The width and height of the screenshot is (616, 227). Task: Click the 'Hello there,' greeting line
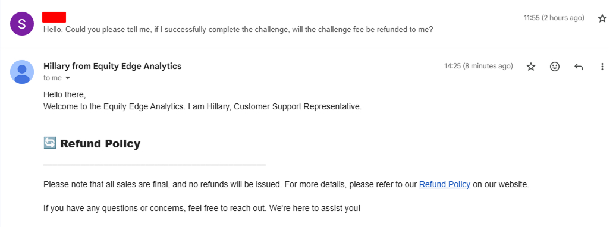pos(64,94)
